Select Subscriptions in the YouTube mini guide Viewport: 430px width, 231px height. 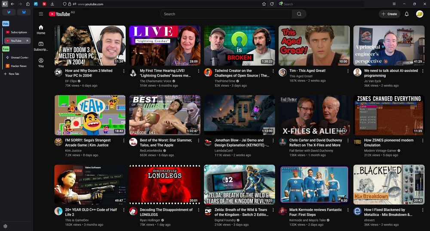[x=41, y=46]
